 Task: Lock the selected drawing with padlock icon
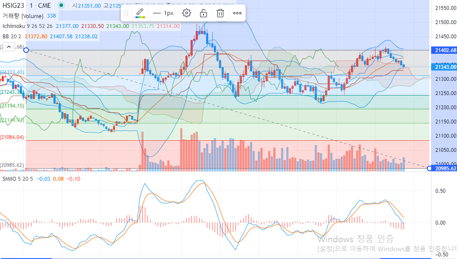tap(203, 13)
